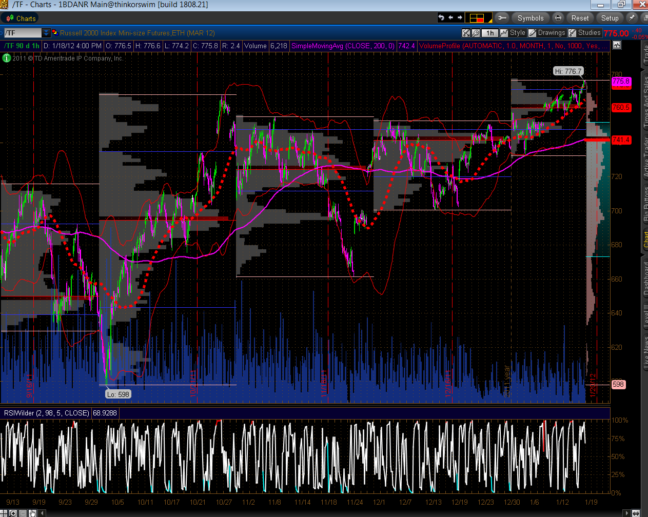The width and height of the screenshot is (648, 517).
Task: Click the wrench settings round button
Action: (502, 18)
